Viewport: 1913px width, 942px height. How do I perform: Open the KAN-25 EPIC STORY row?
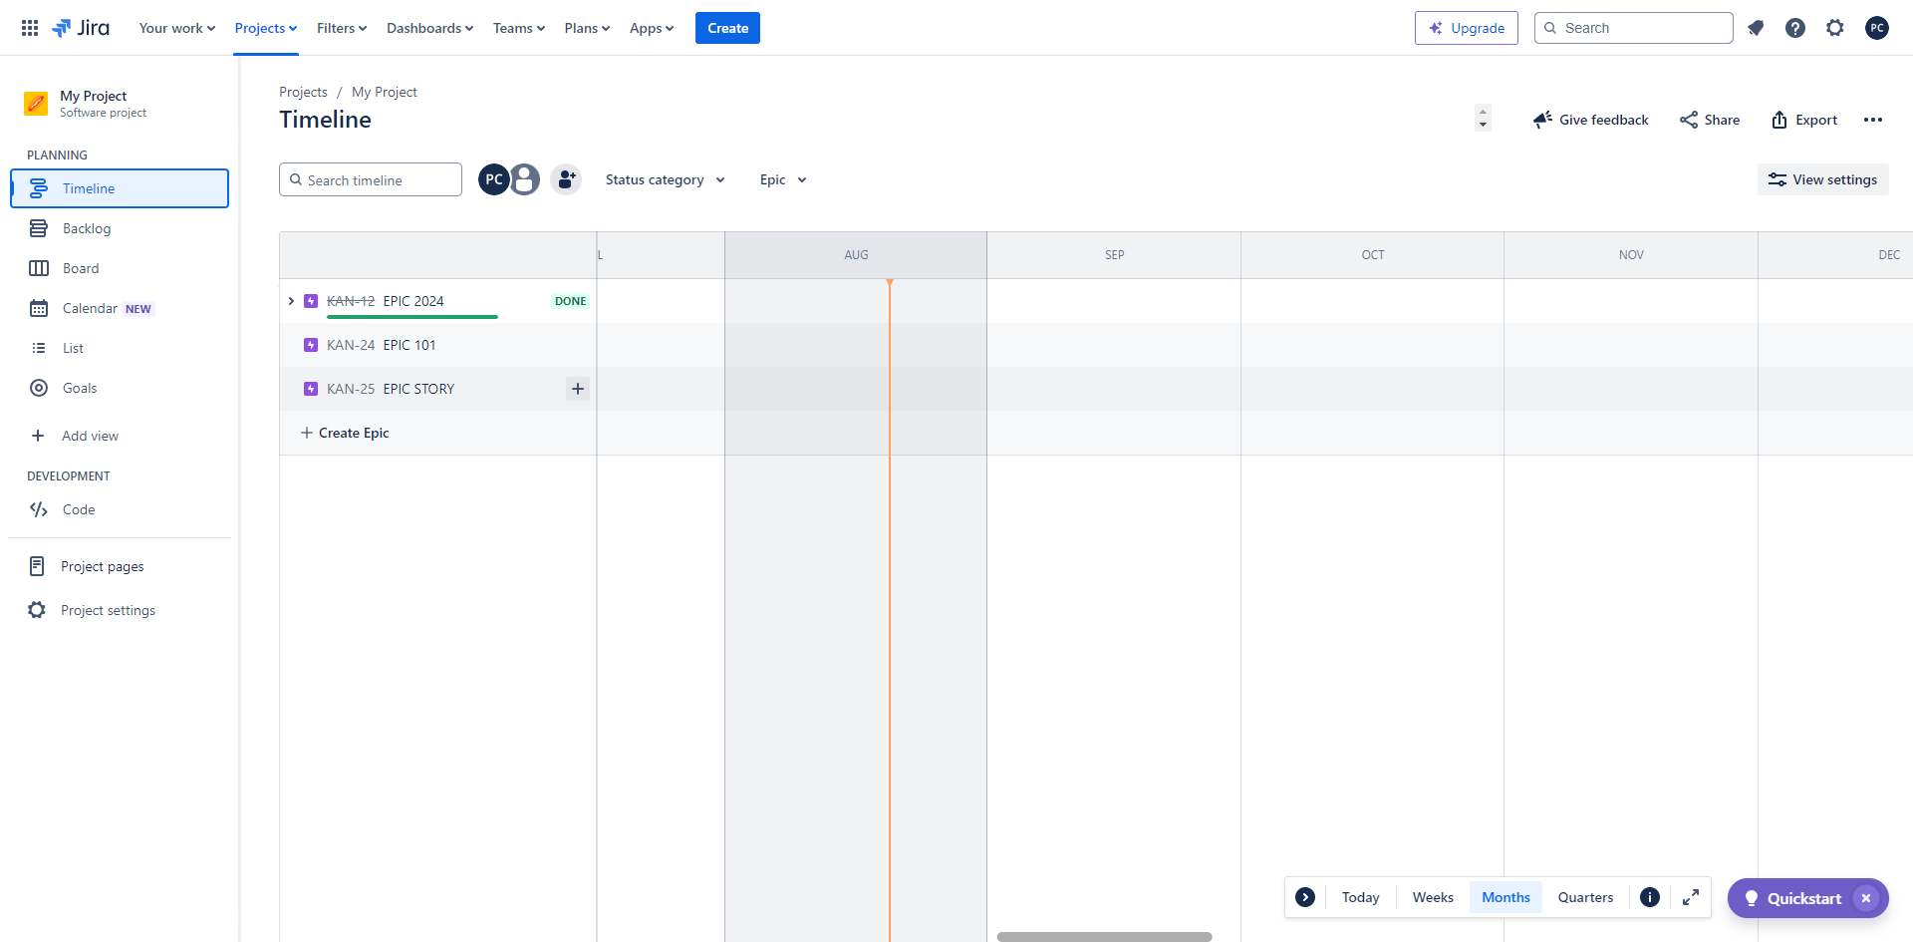[438, 389]
